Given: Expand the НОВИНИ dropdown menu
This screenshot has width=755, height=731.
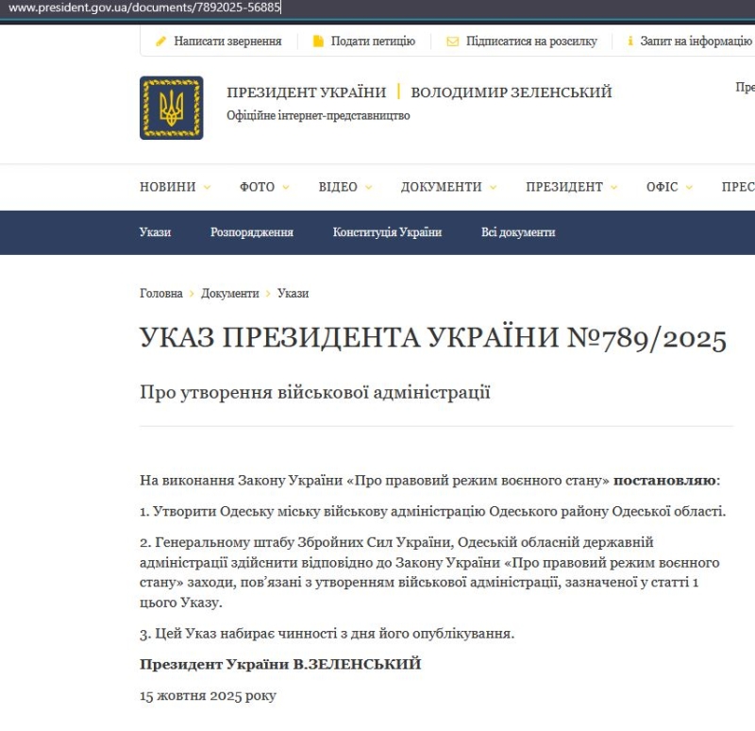Looking at the screenshot, I should (175, 187).
